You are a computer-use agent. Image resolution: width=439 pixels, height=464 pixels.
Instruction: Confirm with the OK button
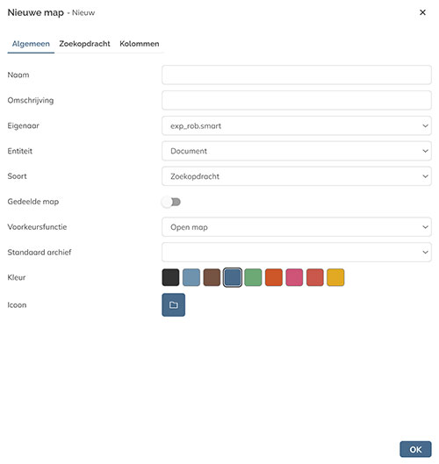415,449
